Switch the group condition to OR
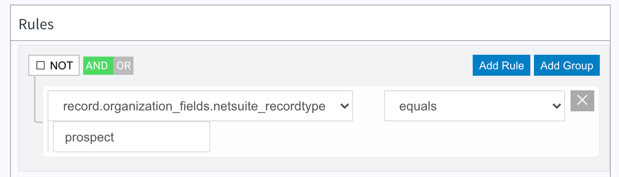Screen dimensions: 619x177 (123, 65)
